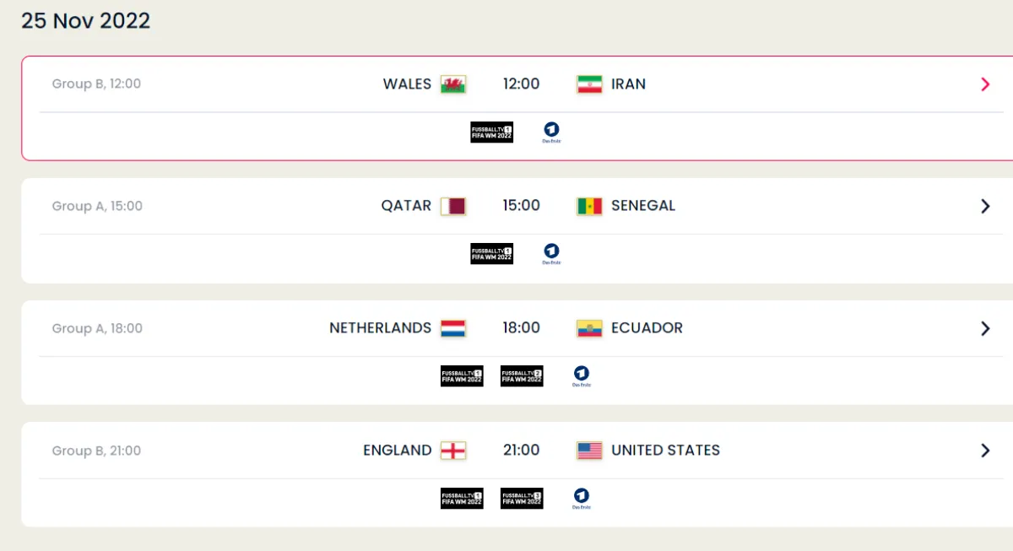Click the 15:00 kickoff time between Qatar and Senegal

tap(521, 206)
